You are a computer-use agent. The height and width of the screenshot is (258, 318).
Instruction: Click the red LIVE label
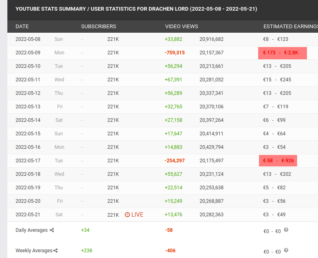pyautogui.click(x=137, y=215)
